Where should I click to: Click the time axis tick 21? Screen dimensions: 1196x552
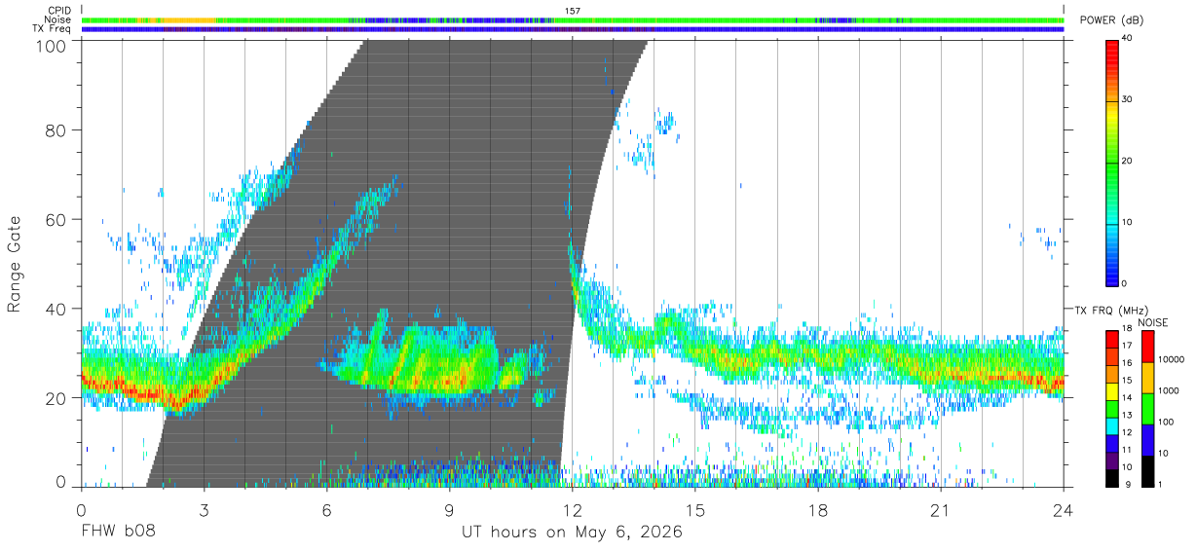[940, 510]
